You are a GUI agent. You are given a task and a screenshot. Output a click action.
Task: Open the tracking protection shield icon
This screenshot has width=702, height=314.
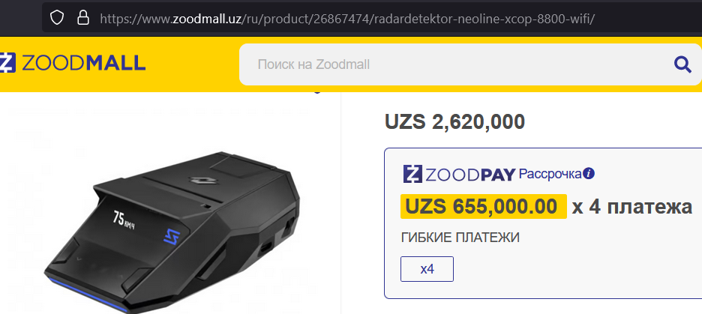(x=57, y=17)
